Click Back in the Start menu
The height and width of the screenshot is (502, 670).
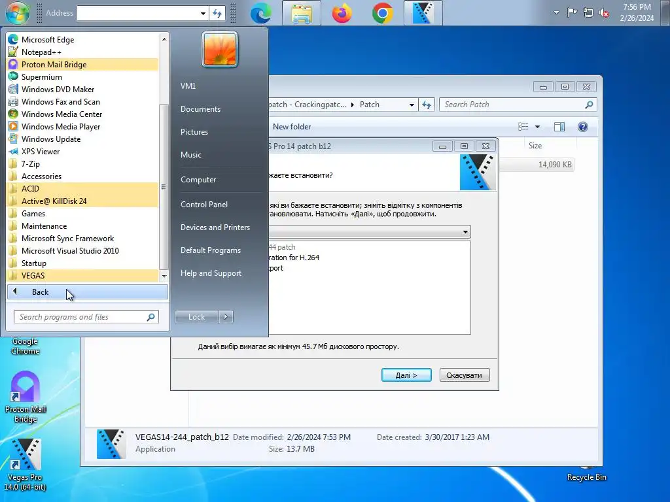[87, 292]
